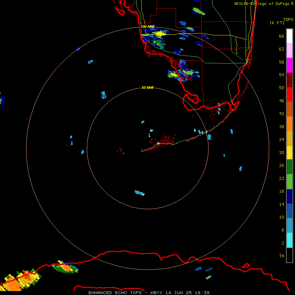Click the 50 NMI range ring label
Viewport: 295px width, 295px height.
tap(147, 88)
